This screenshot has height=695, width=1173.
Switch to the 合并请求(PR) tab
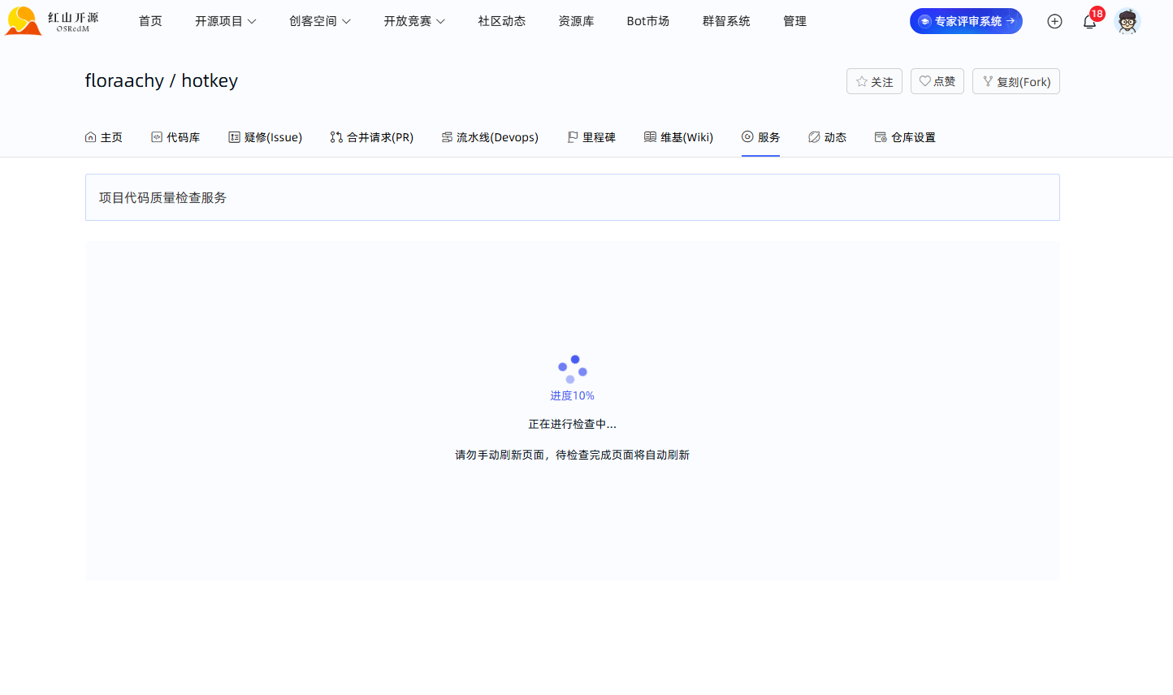coord(372,137)
